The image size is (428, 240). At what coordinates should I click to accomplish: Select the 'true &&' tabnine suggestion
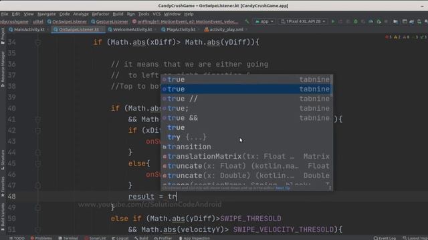[245, 118]
